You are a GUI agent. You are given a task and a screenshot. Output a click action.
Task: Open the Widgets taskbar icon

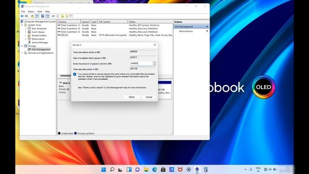pos(129,170)
